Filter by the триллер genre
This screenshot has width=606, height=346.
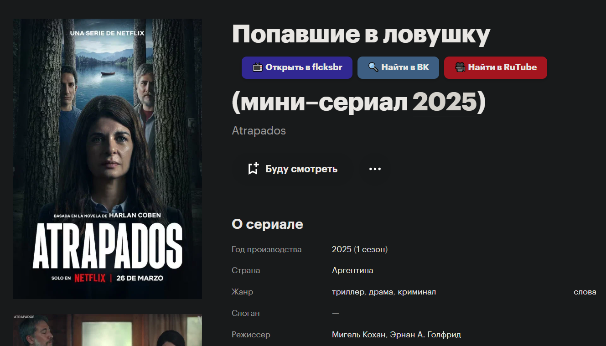click(x=348, y=292)
